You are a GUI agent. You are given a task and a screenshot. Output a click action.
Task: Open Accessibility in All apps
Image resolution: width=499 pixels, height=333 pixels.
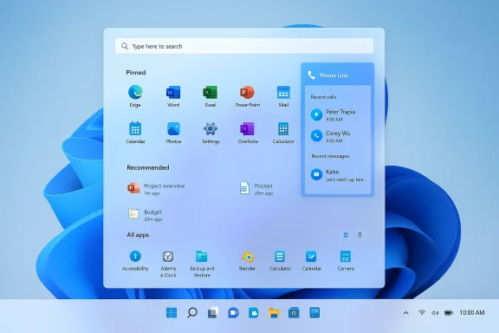(x=135, y=261)
